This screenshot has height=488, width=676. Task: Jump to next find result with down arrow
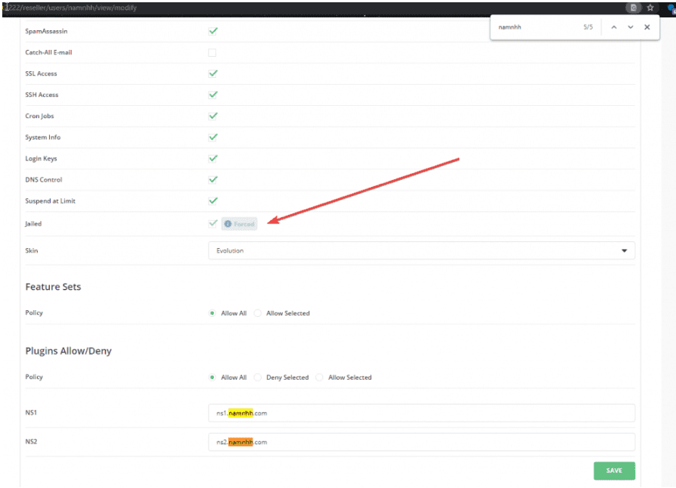pyautogui.click(x=631, y=27)
